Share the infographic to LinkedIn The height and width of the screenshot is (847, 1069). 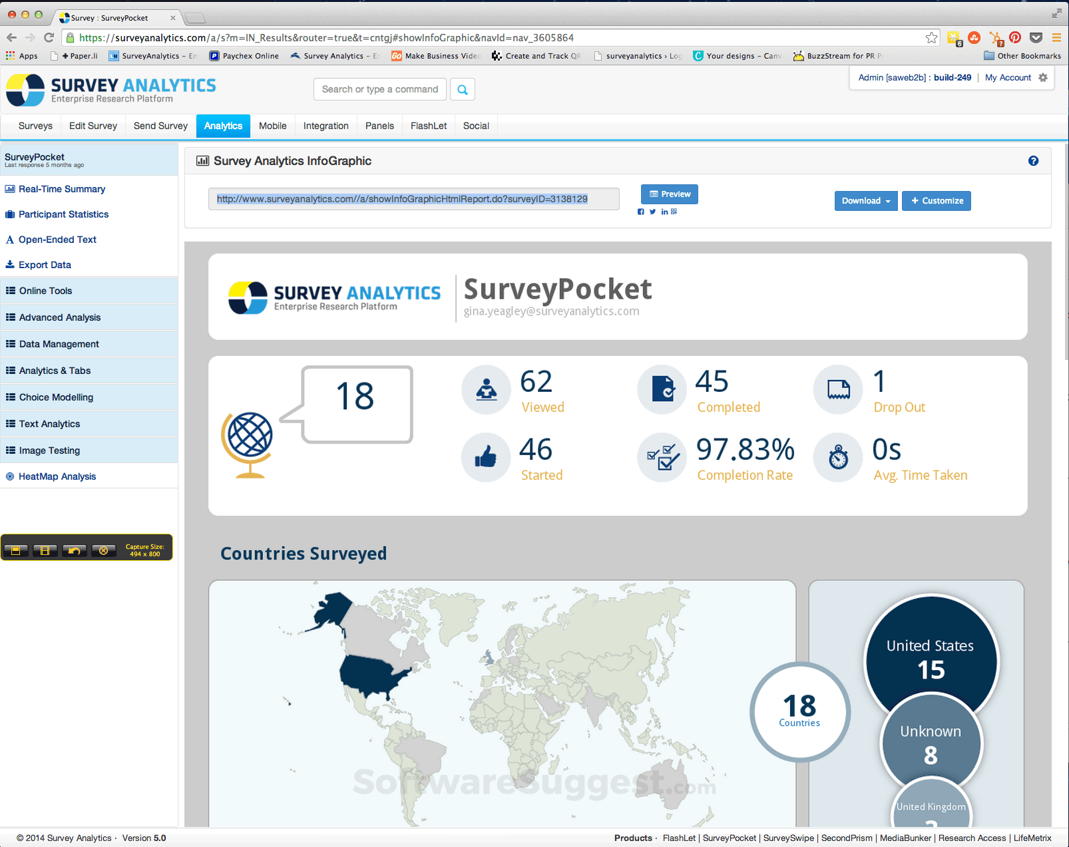tap(664, 212)
